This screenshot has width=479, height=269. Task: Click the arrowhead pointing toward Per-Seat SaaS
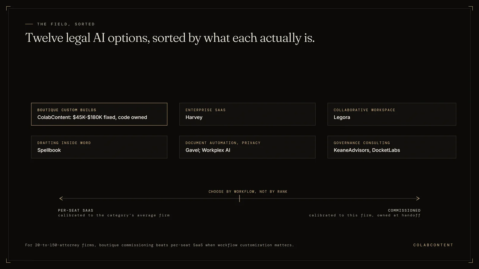(x=61, y=198)
